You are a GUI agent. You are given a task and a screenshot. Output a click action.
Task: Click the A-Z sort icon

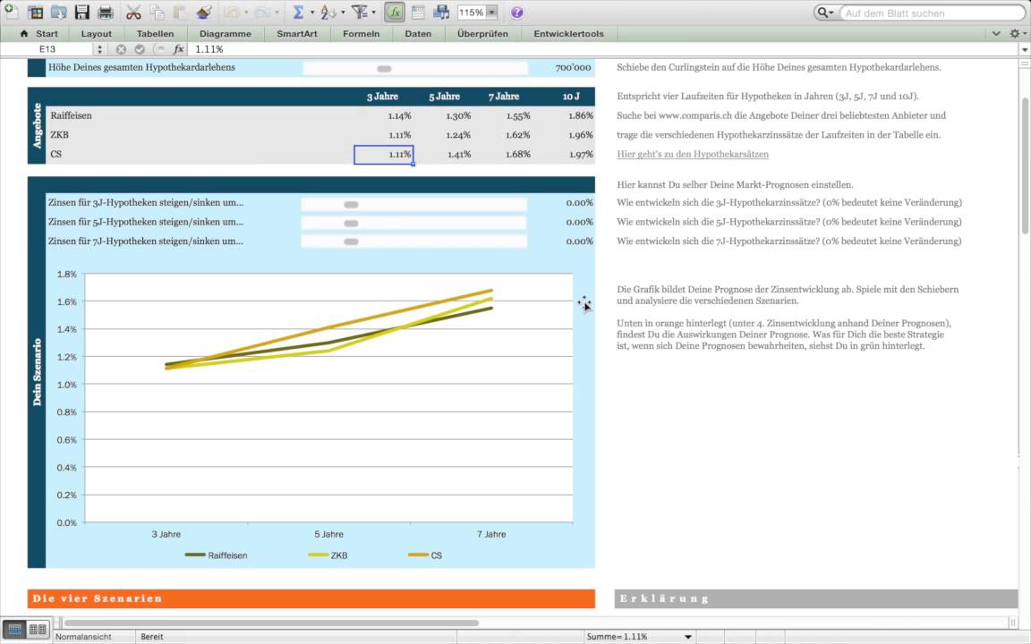coord(328,12)
